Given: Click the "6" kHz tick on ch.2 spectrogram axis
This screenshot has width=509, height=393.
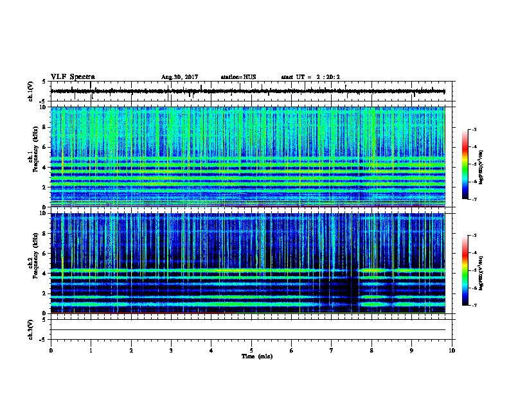Looking at the screenshot, I should pos(45,254).
